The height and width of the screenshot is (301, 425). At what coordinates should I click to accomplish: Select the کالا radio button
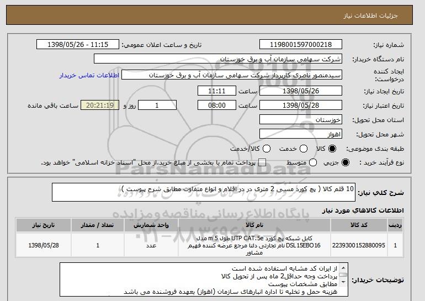332,149
